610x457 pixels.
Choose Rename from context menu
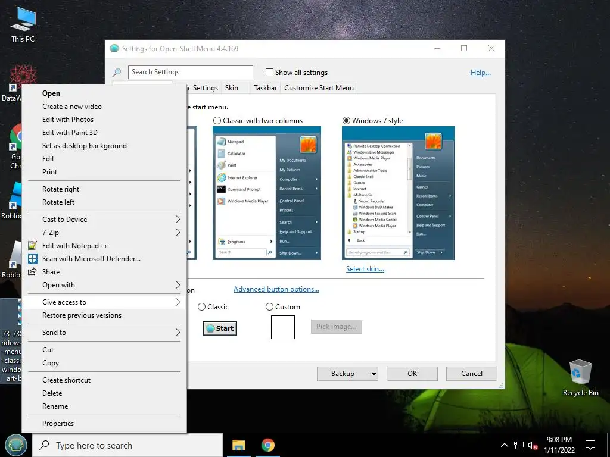tap(104, 406)
